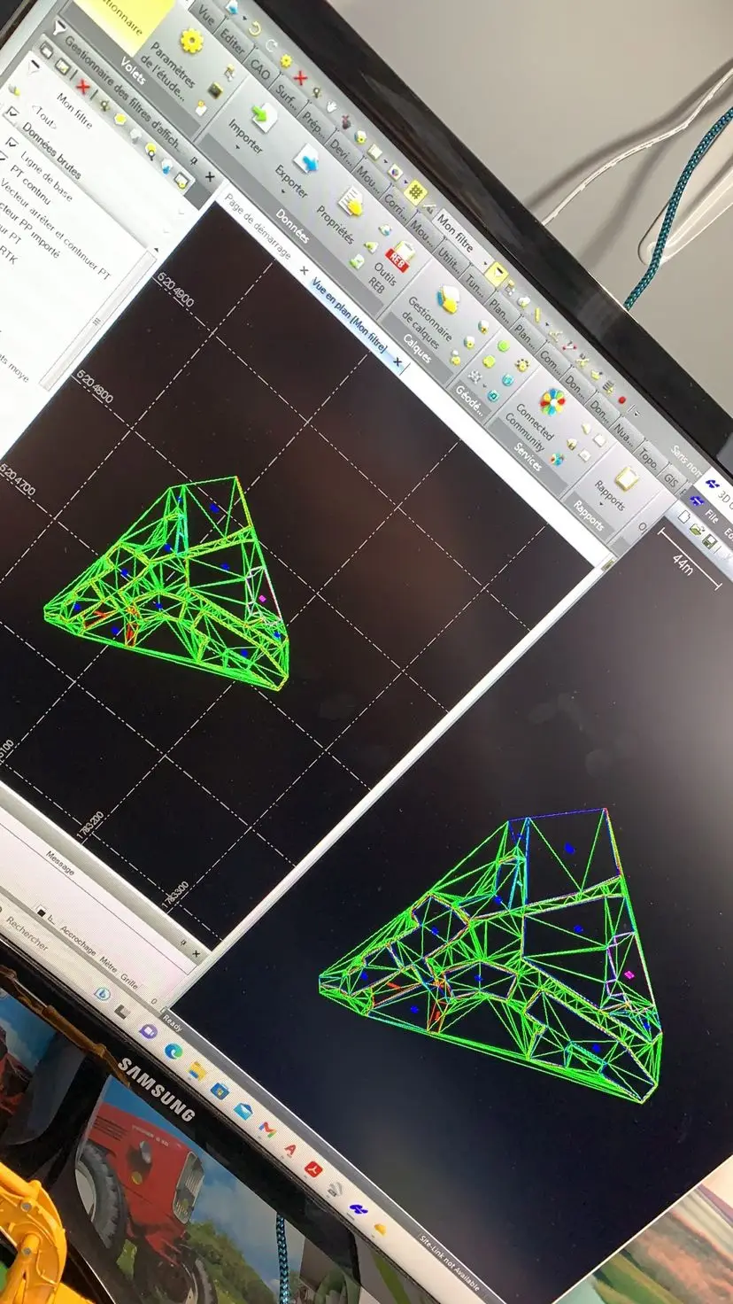Open File menu in 3D window
Image resolution: width=733 pixels, height=1304 pixels.
[x=713, y=516]
